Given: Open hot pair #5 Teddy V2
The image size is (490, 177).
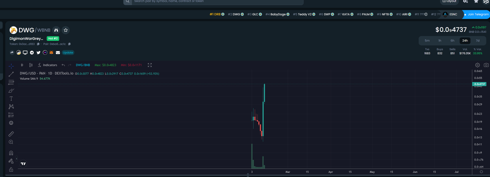Looking at the screenshot, I should pos(304,14).
